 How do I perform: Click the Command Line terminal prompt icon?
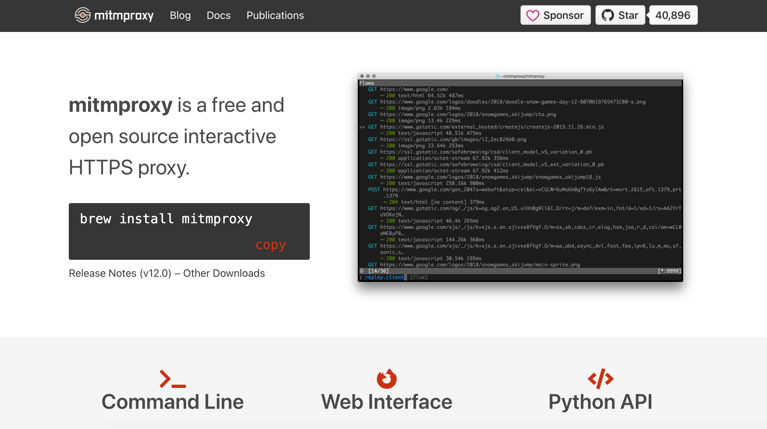point(173,379)
